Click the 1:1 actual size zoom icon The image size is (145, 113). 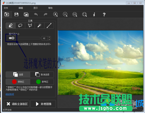(75, 15)
